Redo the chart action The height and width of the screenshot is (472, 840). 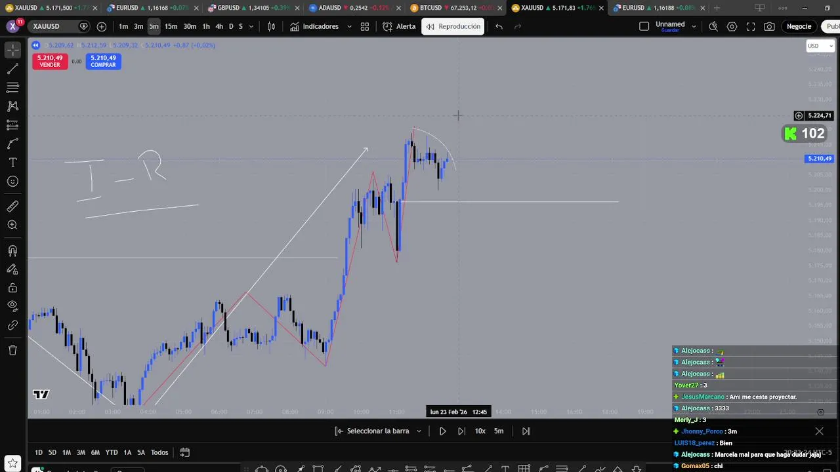click(x=518, y=26)
